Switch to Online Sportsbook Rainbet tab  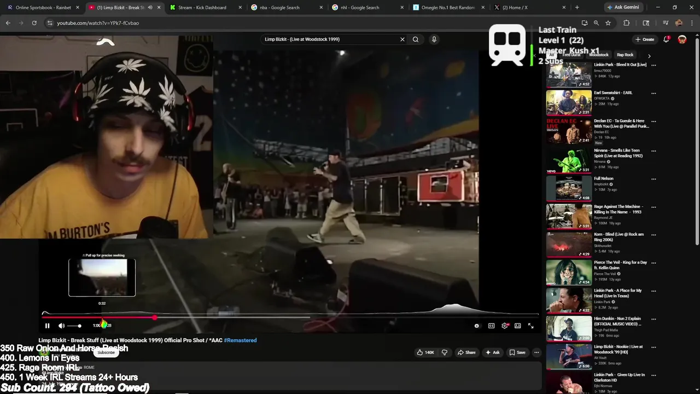[x=44, y=8]
